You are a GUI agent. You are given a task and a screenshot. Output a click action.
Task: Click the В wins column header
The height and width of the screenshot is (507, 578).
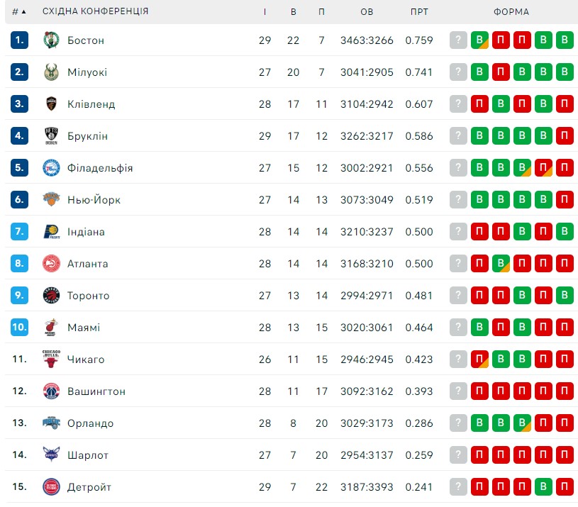pos(294,12)
